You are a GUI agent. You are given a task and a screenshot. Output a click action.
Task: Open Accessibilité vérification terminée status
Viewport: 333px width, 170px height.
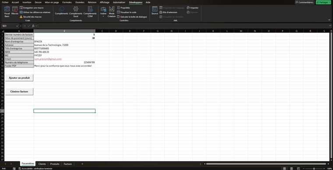(x=35, y=169)
